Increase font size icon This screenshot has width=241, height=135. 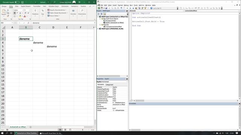click(x=26, y=13)
